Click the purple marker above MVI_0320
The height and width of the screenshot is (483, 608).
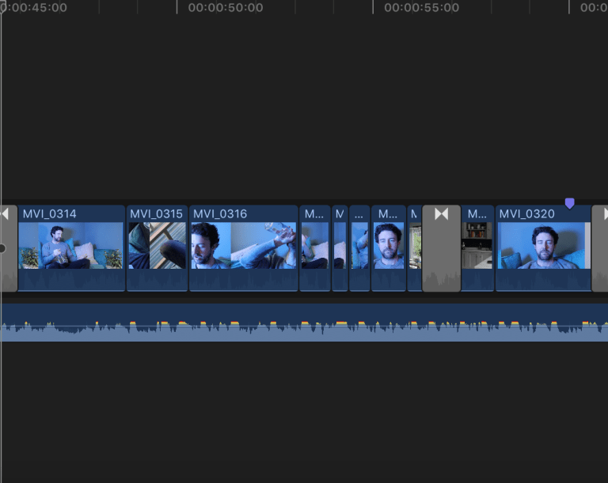(569, 204)
